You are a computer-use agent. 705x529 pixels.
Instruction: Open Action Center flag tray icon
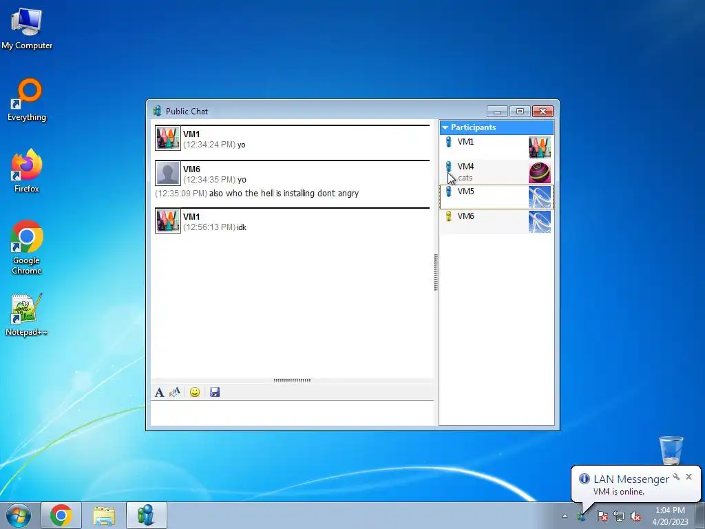602,516
